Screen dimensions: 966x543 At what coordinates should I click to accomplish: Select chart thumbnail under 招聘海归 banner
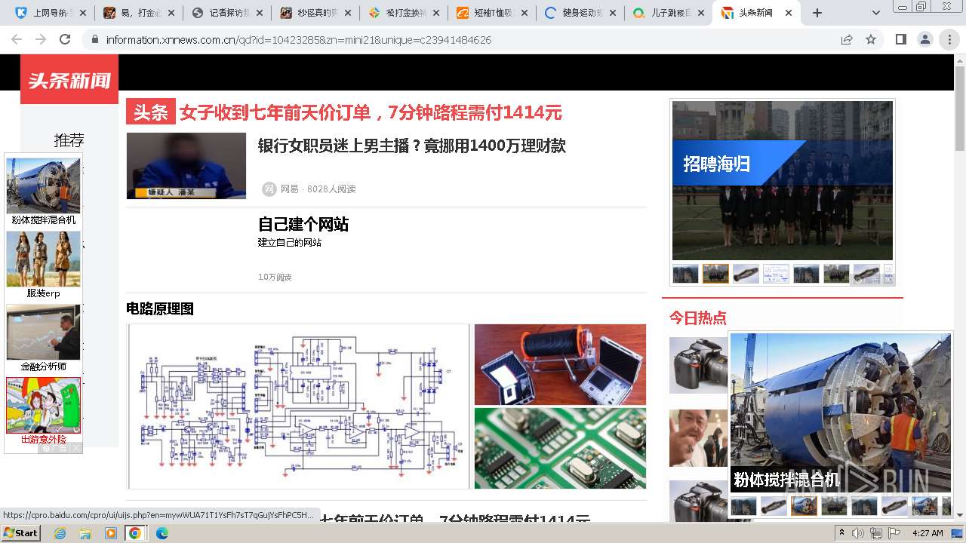pyautogui.click(x=776, y=274)
